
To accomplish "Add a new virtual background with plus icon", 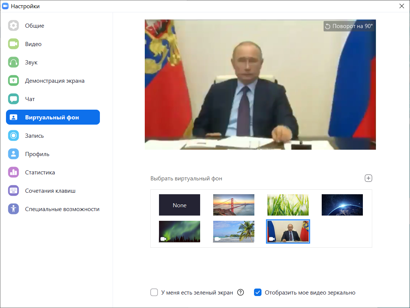I will point(368,178).
